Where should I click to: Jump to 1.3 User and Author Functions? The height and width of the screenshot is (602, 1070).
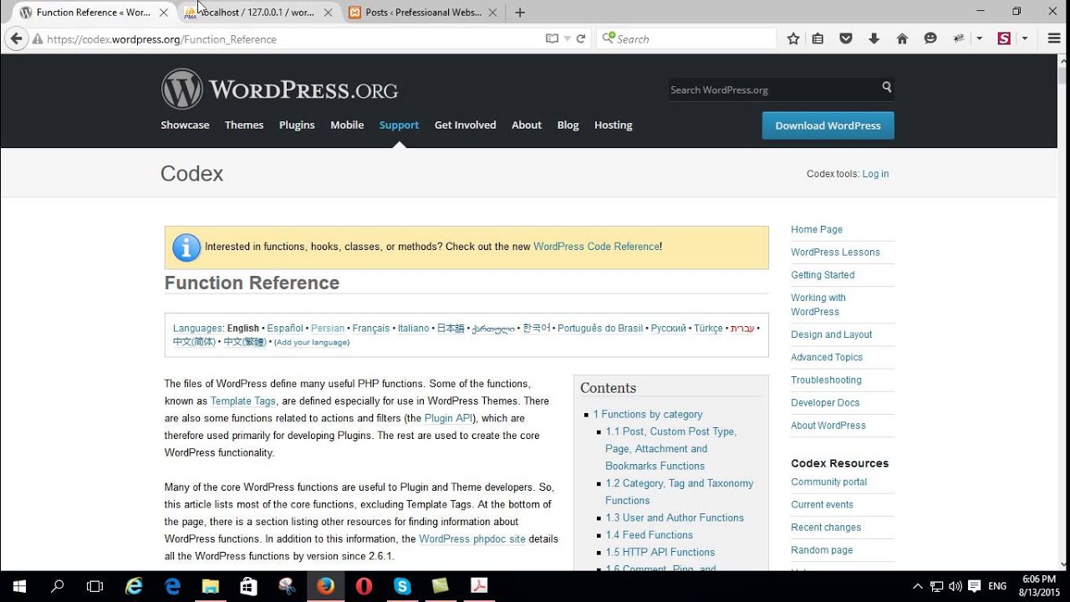[675, 518]
